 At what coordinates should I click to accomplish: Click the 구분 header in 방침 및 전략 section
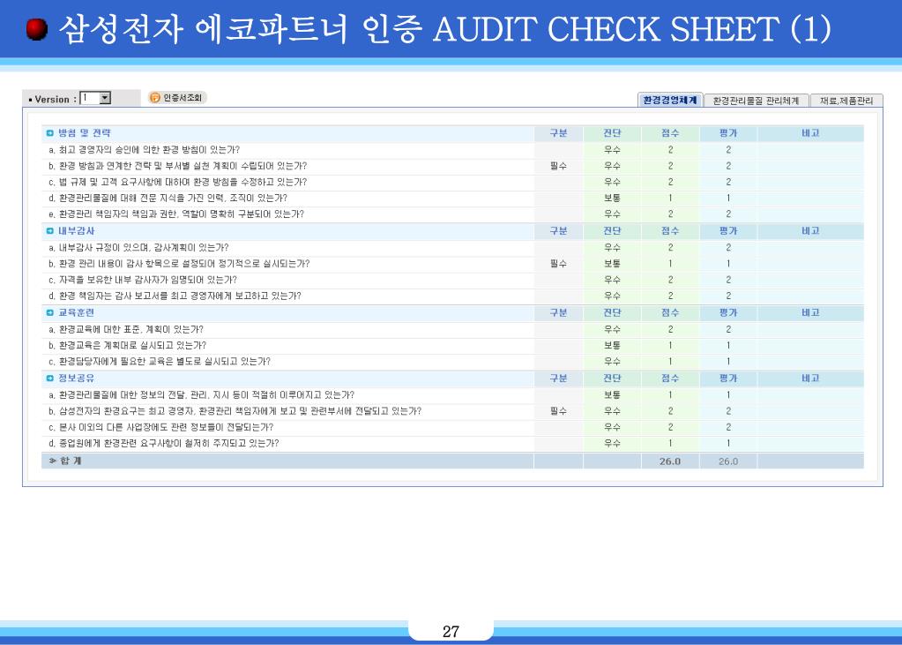pyautogui.click(x=558, y=133)
